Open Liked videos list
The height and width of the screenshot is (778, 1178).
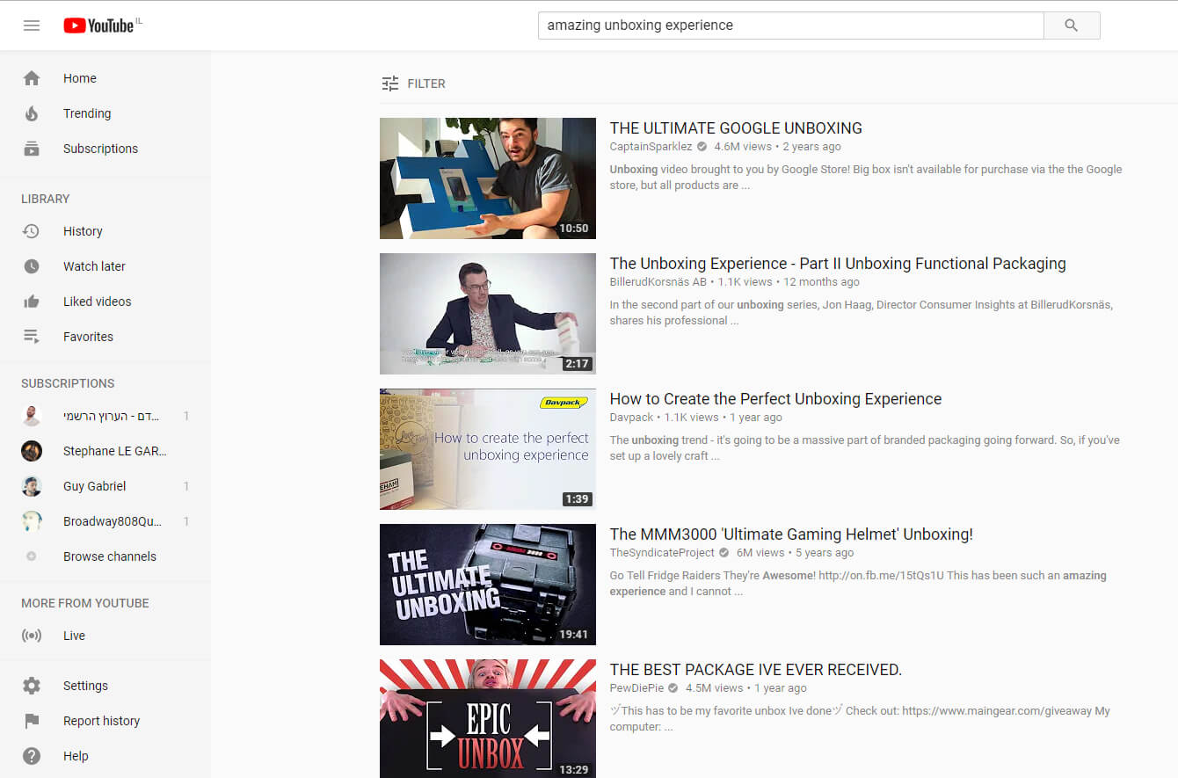[x=97, y=302]
